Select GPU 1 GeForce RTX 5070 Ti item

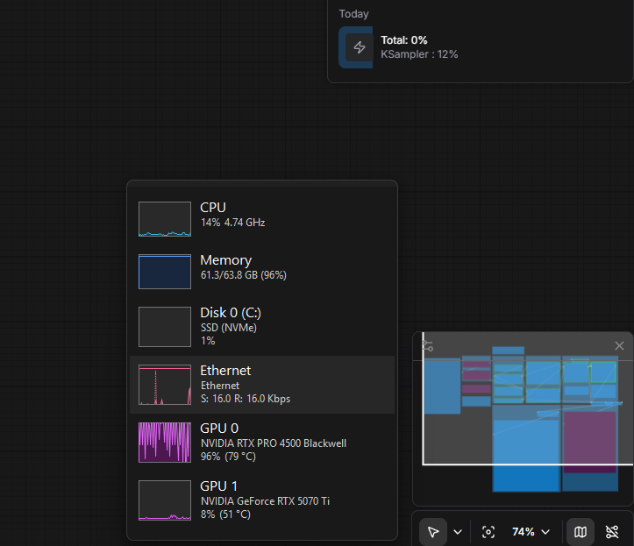coord(262,500)
